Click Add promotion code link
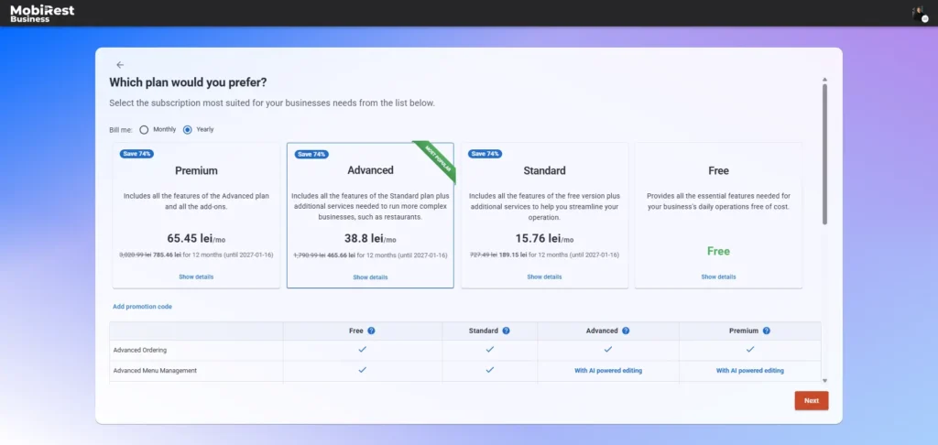Image resolution: width=938 pixels, height=445 pixels. 142,307
